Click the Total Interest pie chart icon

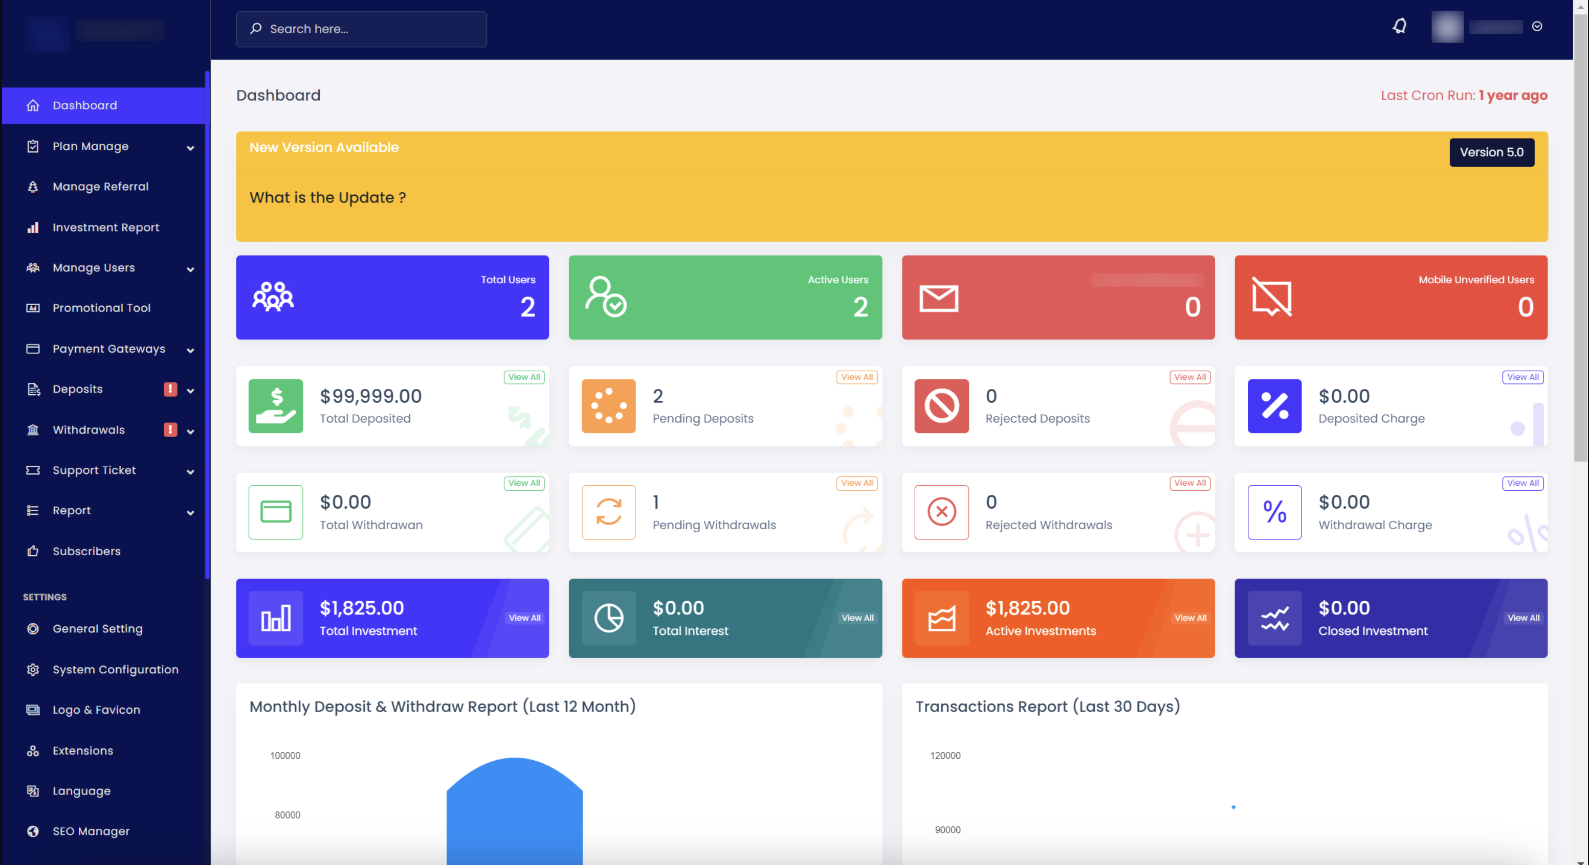point(608,618)
